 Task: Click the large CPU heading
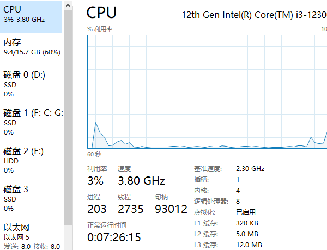pyautogui.click(x=101, y=13)
